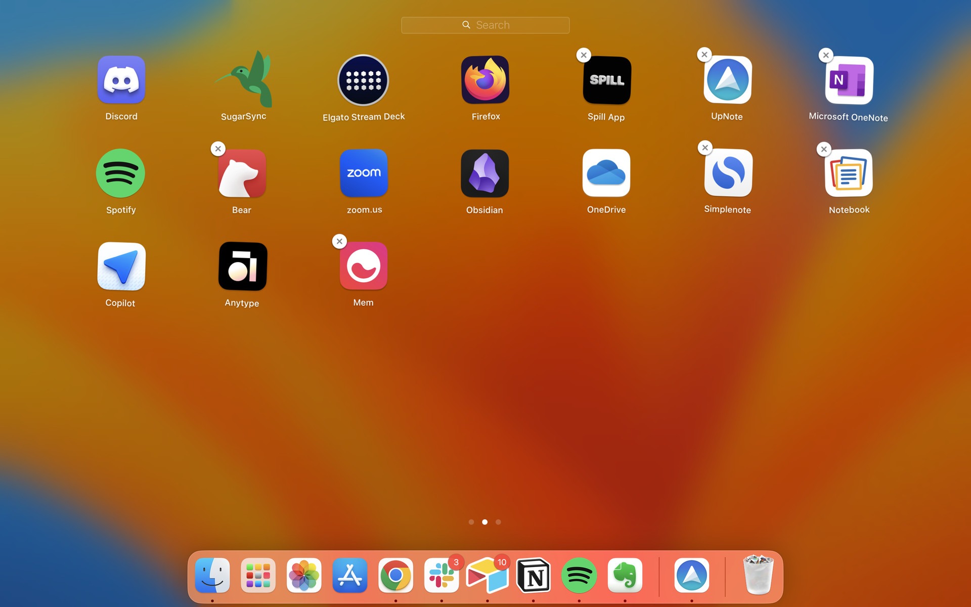The height and width of the screenshot is (607, 971).
Task: Open Evernote from the Dock
Action: [625, 575]
